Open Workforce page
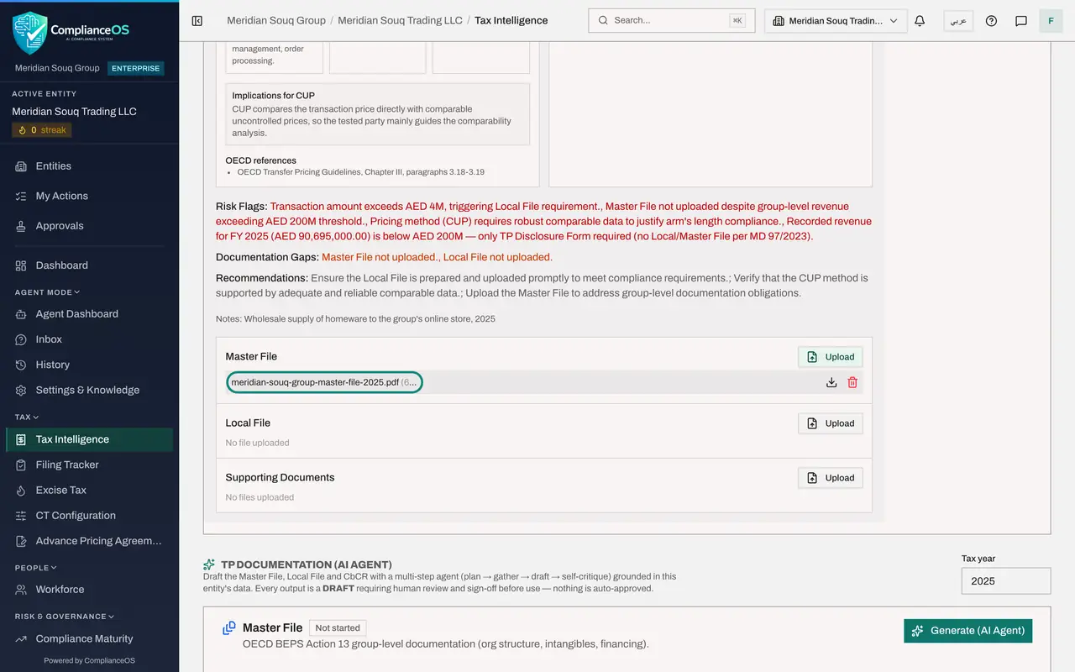The width and height of the screenshot is (1075, 672). (x=89, y=590)
